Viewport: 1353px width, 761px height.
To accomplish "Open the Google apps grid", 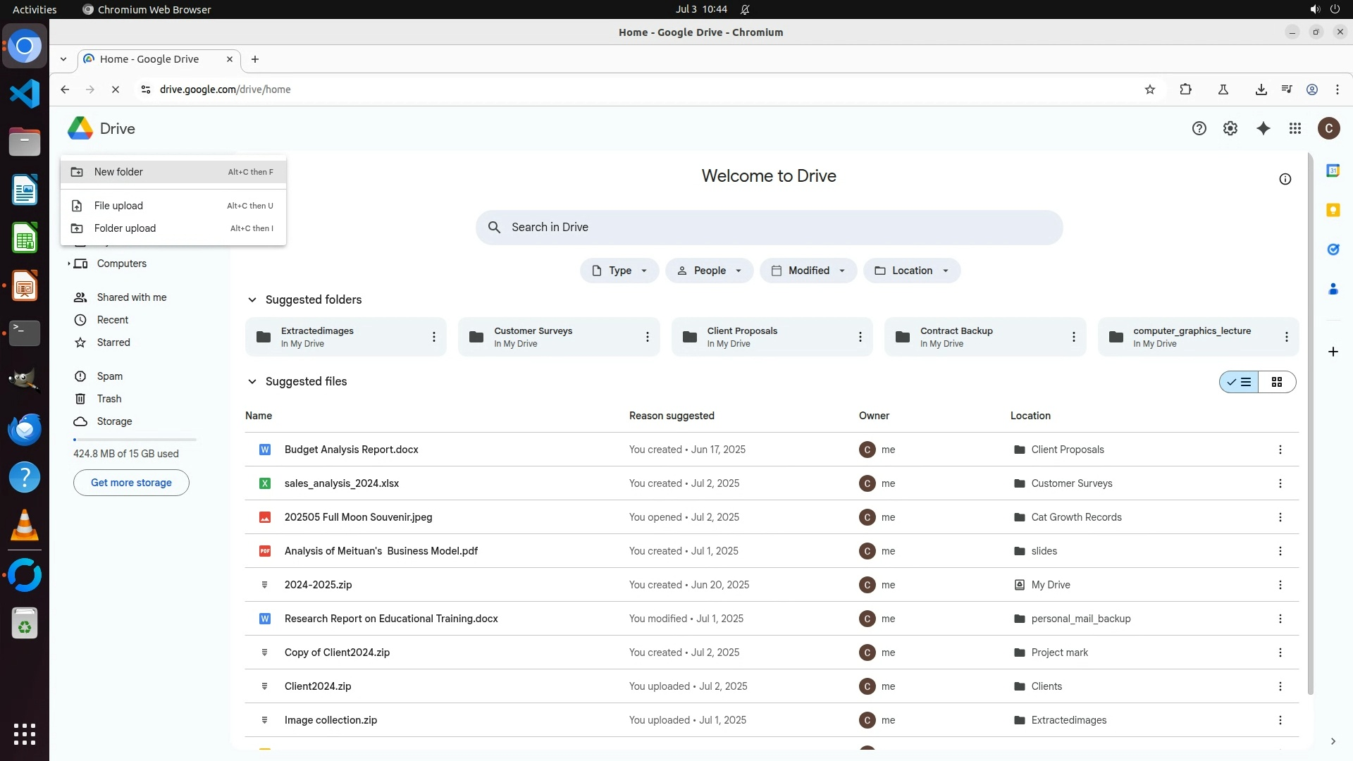I will coord(1295,128).
